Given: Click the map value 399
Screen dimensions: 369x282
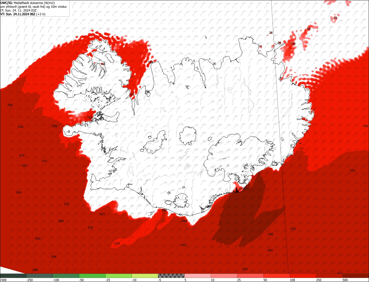Looking at the screenshot, I should 270,234.
